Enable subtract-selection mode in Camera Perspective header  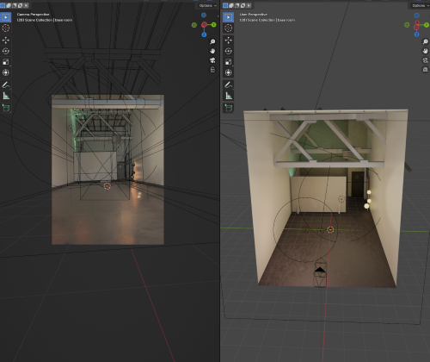pyautogui.click(x=15, y=5)
